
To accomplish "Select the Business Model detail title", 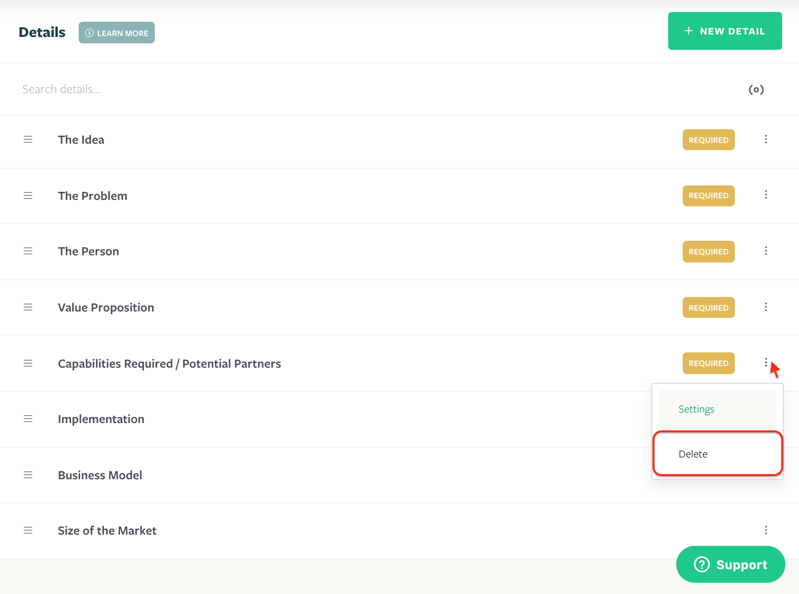I will 100,475.
